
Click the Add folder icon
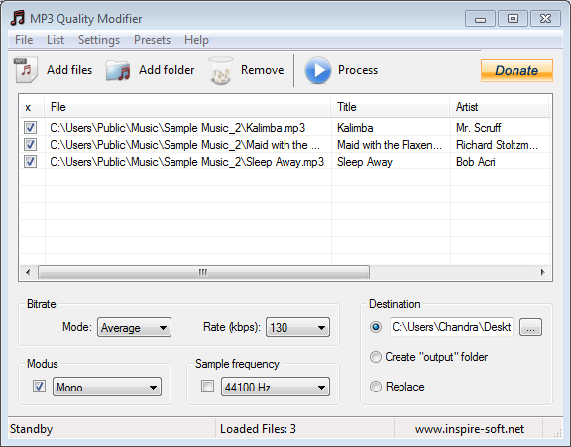pos(118,70)
